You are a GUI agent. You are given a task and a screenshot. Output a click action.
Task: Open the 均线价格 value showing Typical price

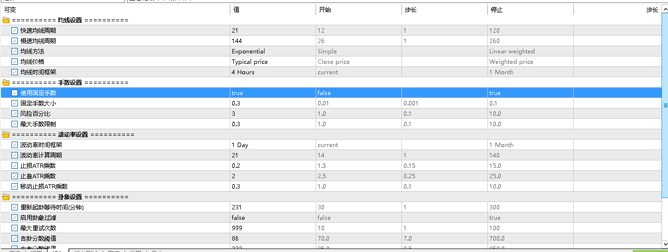(272, 62)
